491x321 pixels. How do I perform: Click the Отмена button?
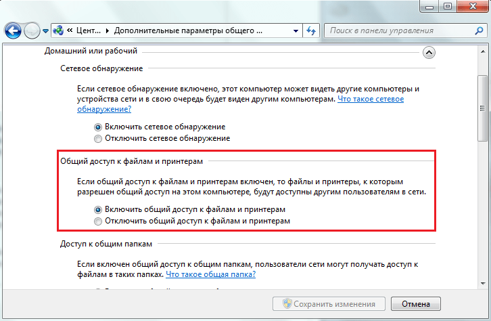tap(415, 303)
